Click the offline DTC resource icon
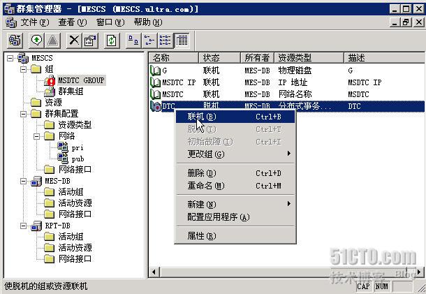The height and width of the screenshot is (294, 426). click(156, 106)
